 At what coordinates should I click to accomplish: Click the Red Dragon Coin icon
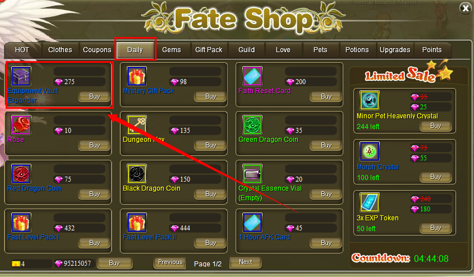click(x=21, y=174)
